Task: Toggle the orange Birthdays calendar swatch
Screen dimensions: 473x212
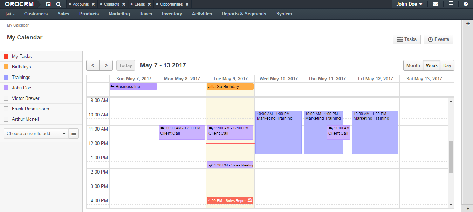Action: point(6,67)
